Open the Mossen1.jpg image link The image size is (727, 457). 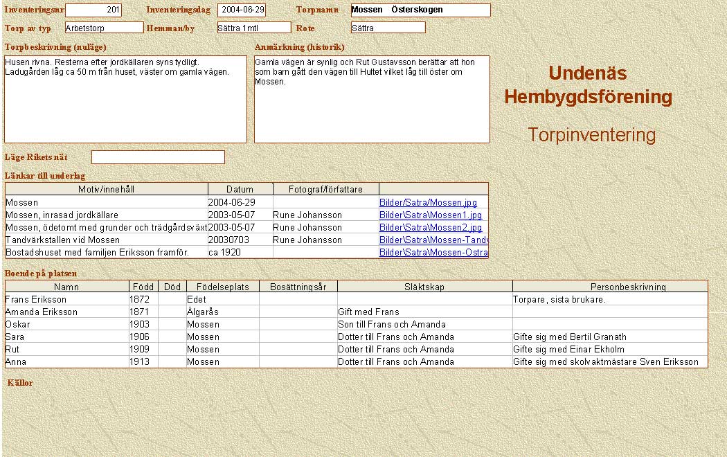pos(430,215)
